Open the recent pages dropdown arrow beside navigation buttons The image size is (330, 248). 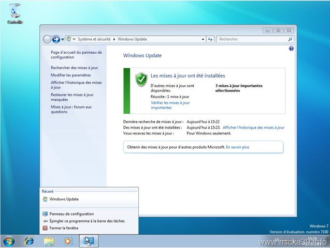pos(63,39)
